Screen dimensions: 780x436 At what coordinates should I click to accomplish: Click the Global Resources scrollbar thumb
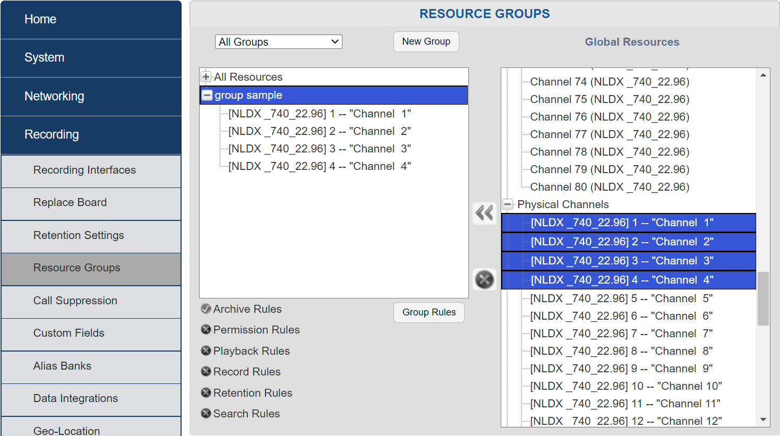click(x=763, y=298)
